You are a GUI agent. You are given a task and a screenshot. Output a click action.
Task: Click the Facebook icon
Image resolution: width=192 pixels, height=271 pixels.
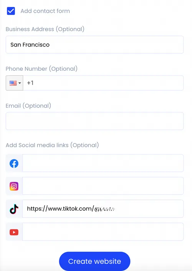coord(14,163)
